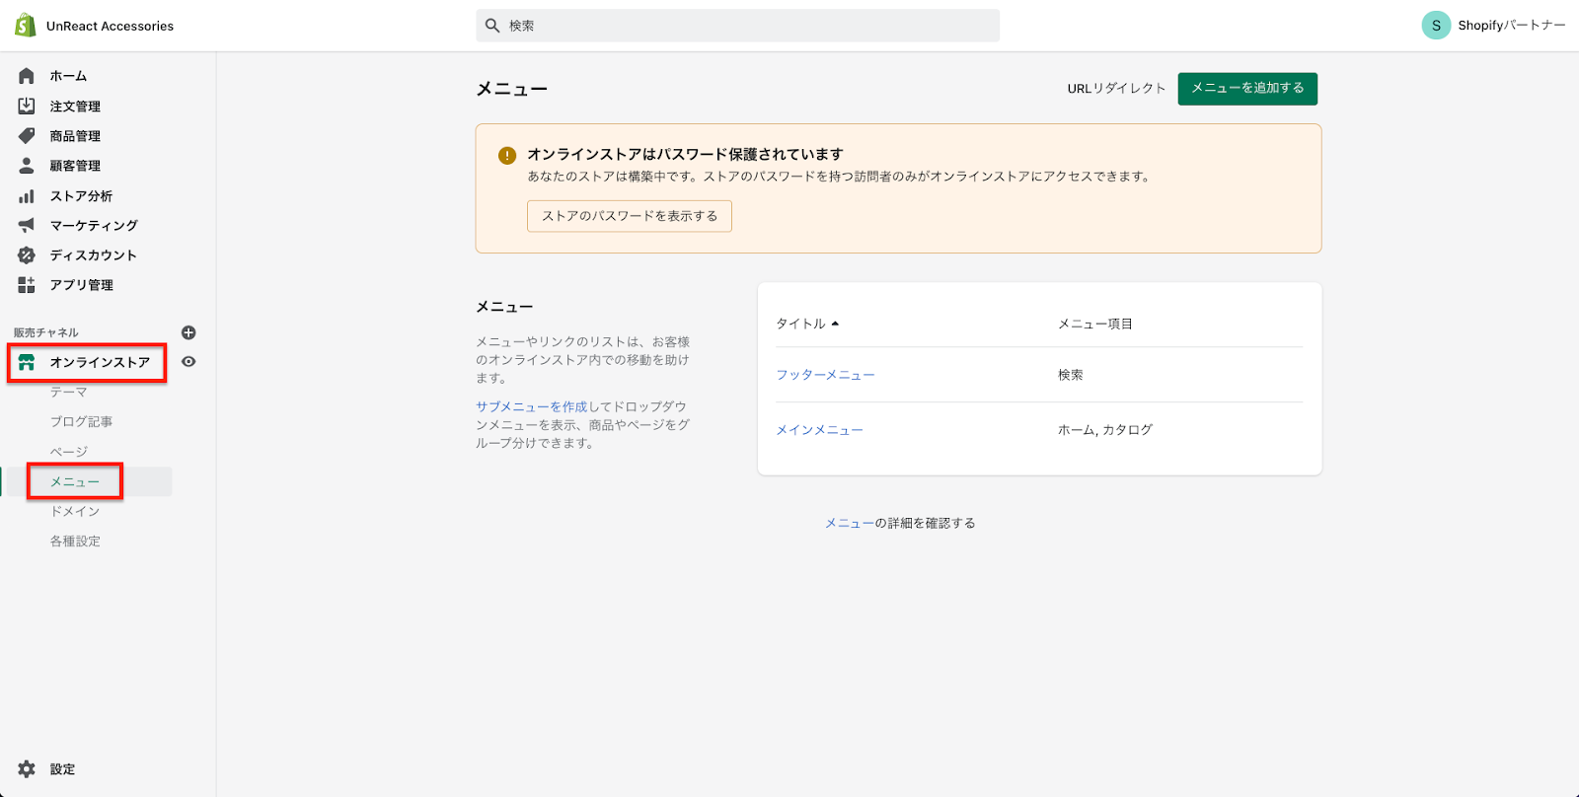Viewport: 1579px width, 797px height.
Task: Open Apps via the grid-plus icon
Action: [27, 285]
